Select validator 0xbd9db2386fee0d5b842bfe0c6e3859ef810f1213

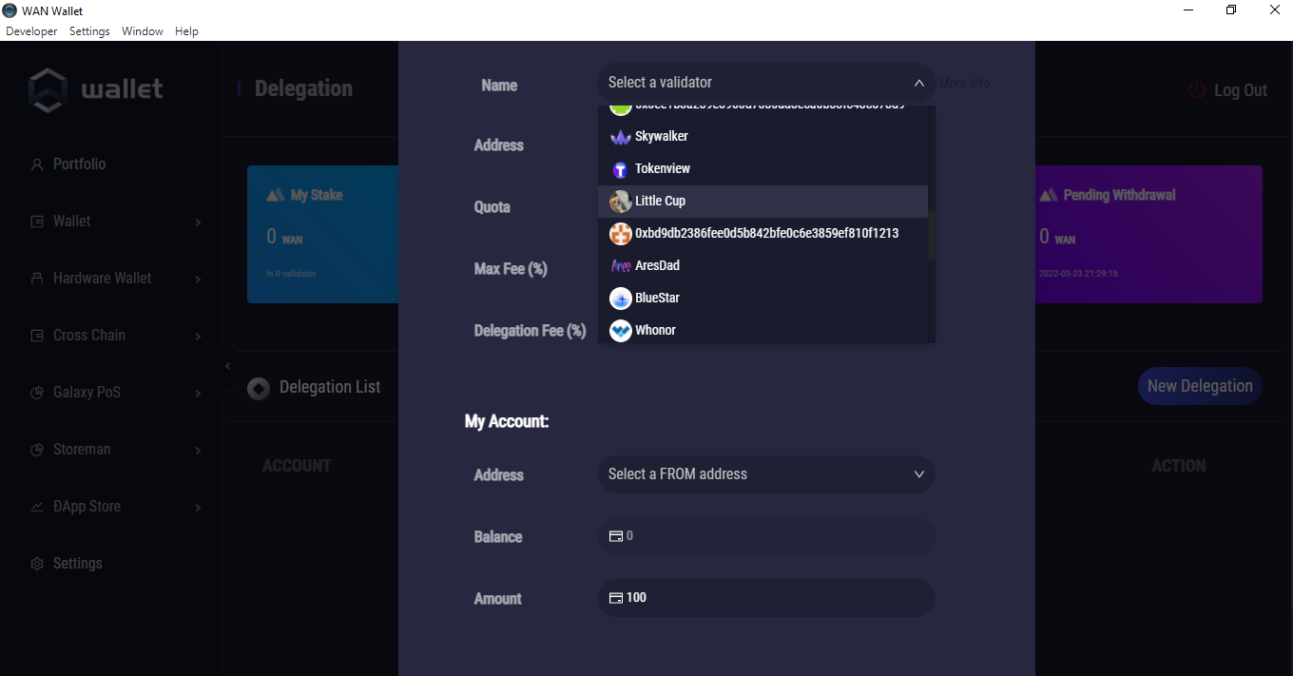766,233
